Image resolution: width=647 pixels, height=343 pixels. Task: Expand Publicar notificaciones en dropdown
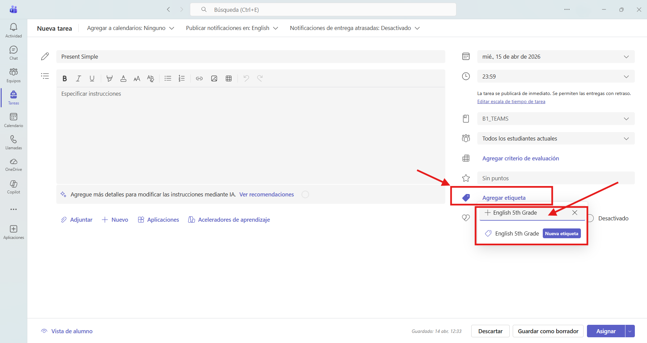pos(232,28)
